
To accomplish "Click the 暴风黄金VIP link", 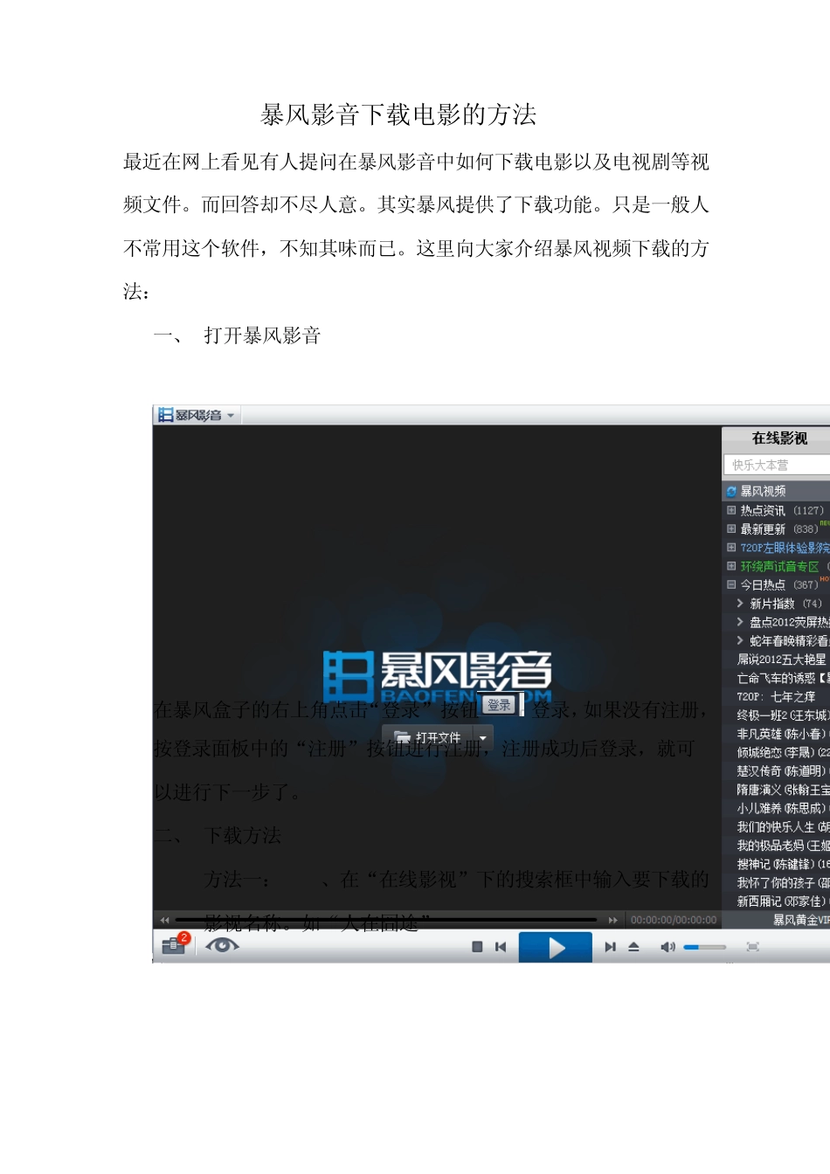I will click(801, 920).
